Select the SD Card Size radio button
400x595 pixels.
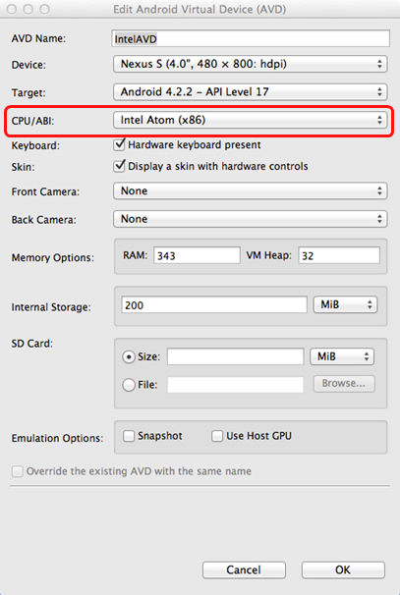coord(129,357)
